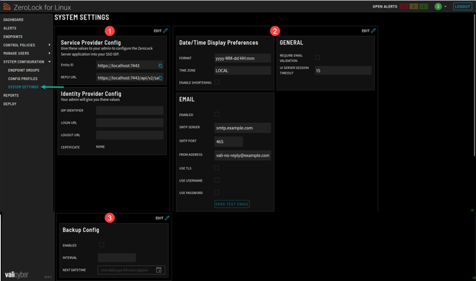
Task: Copy the Reply URL with copy icon
Action: 161,78
